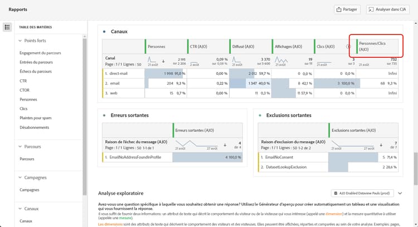This screenshot has height=227, width=418.
Task: Go to Entrées du parcours
Action: (36, 62)
